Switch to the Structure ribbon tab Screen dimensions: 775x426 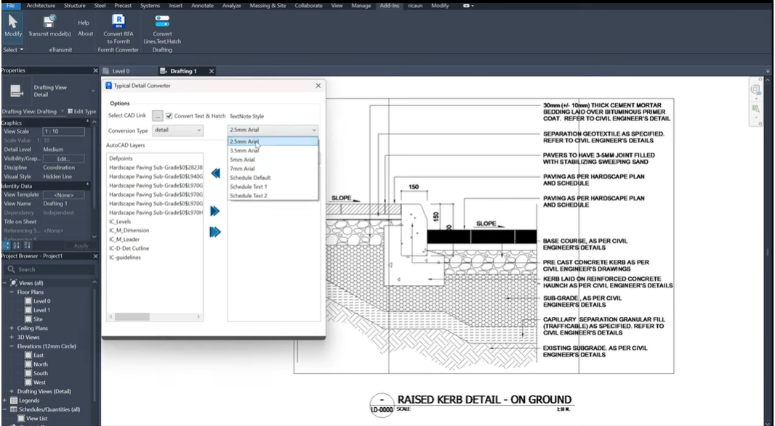75,5
